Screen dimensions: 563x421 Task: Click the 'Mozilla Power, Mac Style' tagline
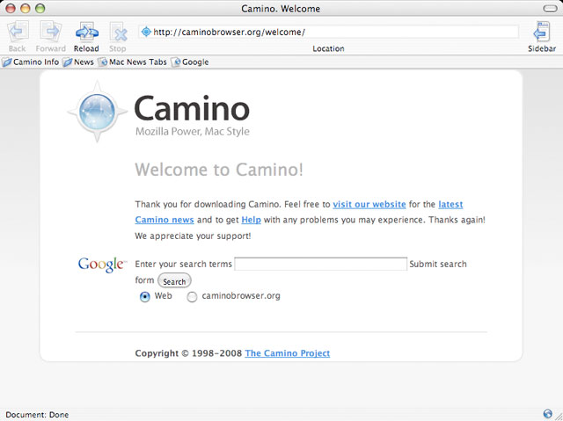[x=193, y=132]
